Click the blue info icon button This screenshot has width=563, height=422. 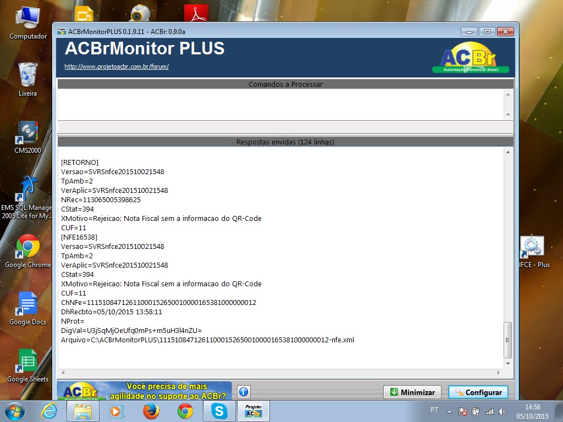click(244, 392)
